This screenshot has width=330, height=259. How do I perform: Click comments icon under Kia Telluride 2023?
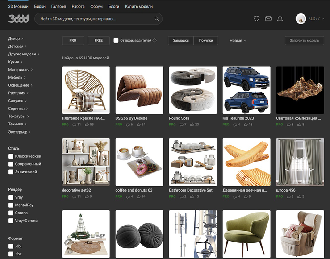pos(235,125)
